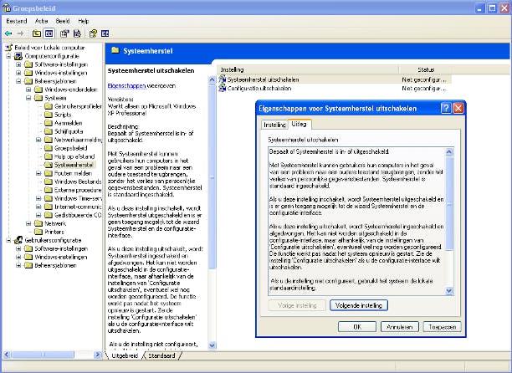Click OK in the properties dialog
512x373 pixels.
pyautogui.click(x=357, y=327)
